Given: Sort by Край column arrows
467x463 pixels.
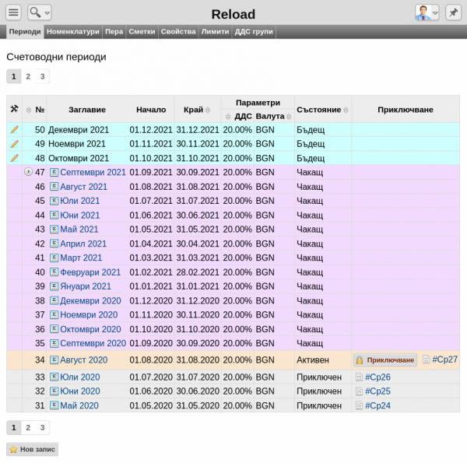Looking at the screenshot, I should pos(208,110).
